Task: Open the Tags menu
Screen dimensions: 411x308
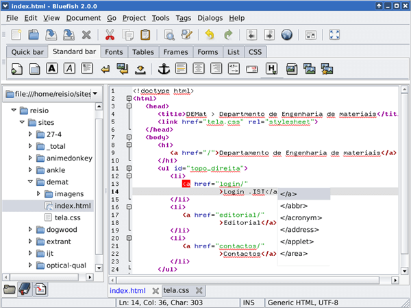Action: click(x=183, y=17)
